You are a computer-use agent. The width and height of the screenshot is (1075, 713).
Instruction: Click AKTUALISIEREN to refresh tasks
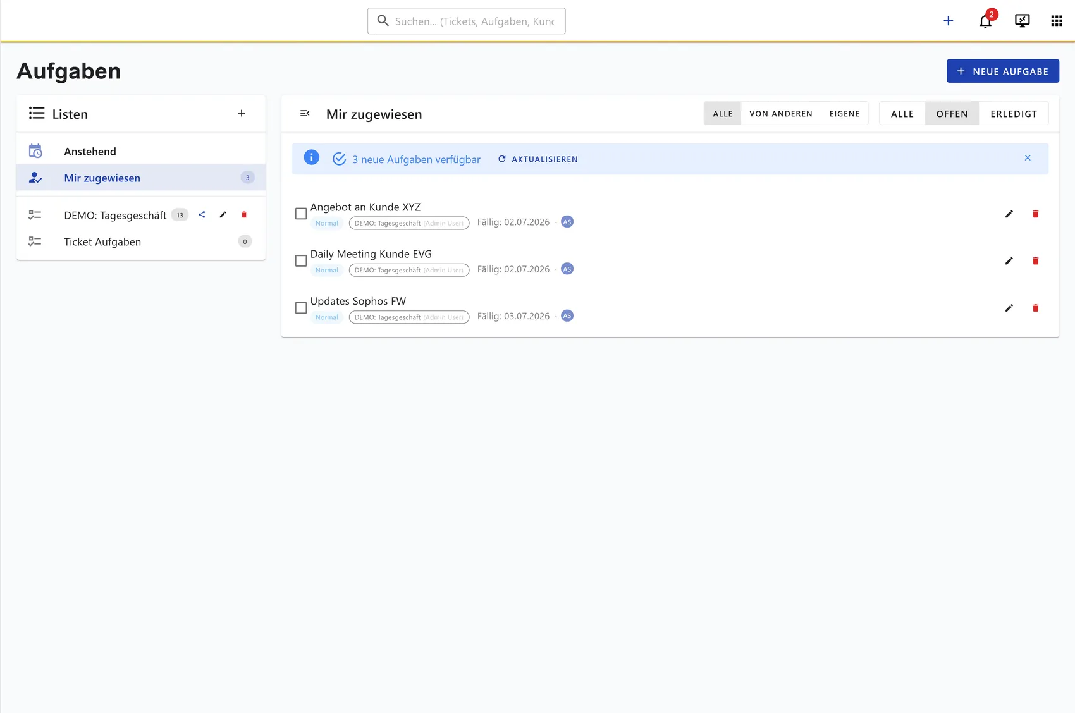pos(537,159)
